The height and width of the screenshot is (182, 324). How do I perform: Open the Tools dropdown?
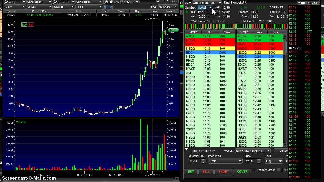click(89, 7)
